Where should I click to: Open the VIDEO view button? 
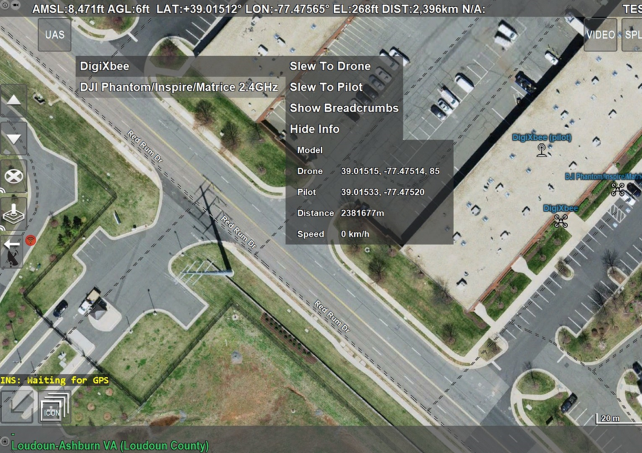[600, 35]
